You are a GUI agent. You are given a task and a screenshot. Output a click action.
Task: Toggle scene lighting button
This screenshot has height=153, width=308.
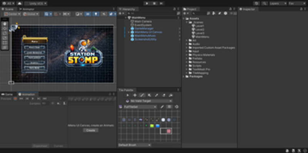(96, 14)
